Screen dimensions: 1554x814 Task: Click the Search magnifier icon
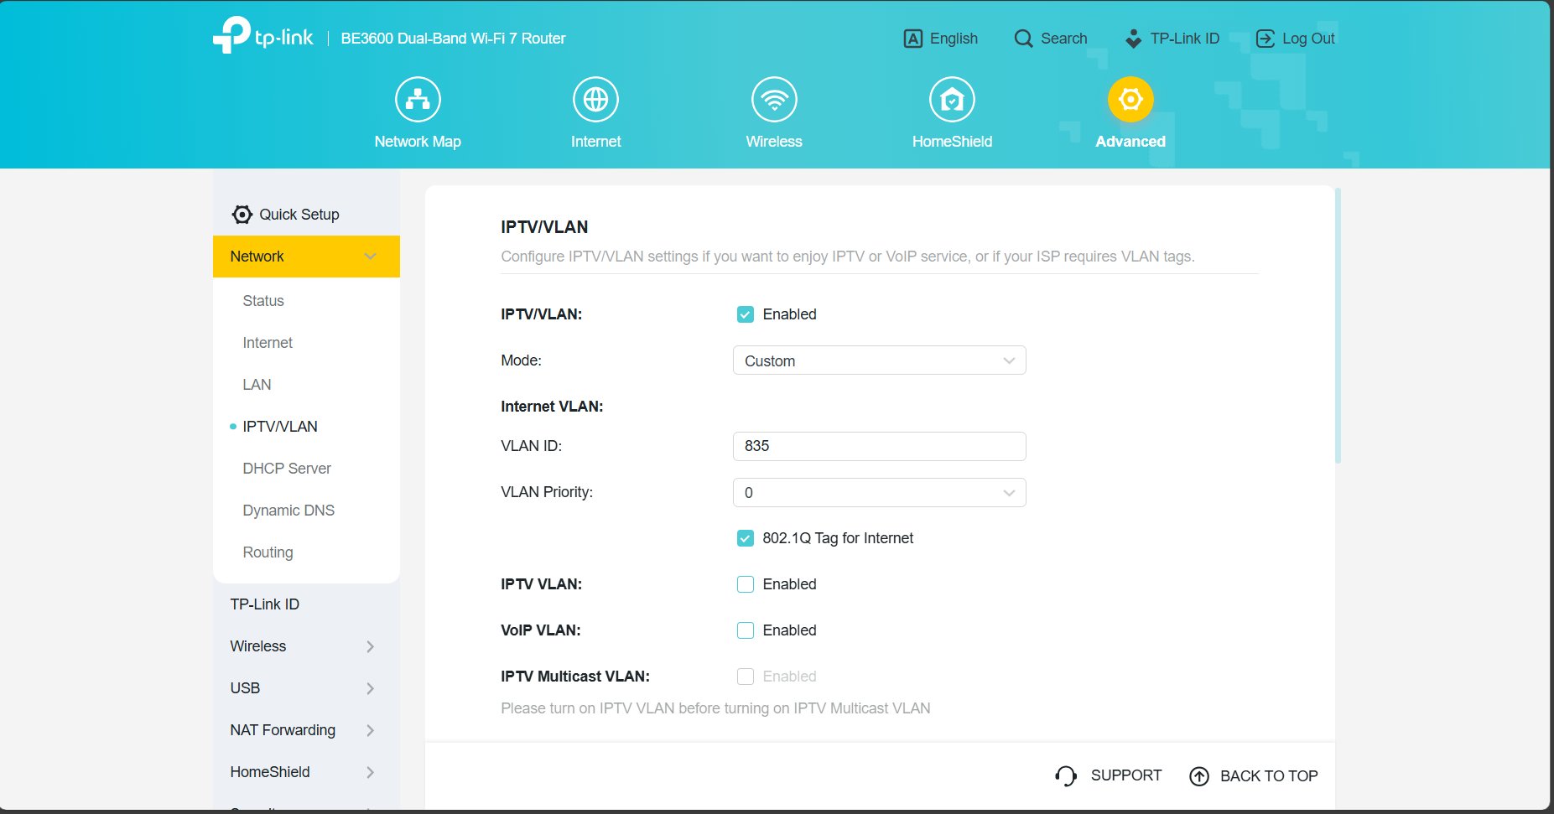click(x=1023, y=39)
